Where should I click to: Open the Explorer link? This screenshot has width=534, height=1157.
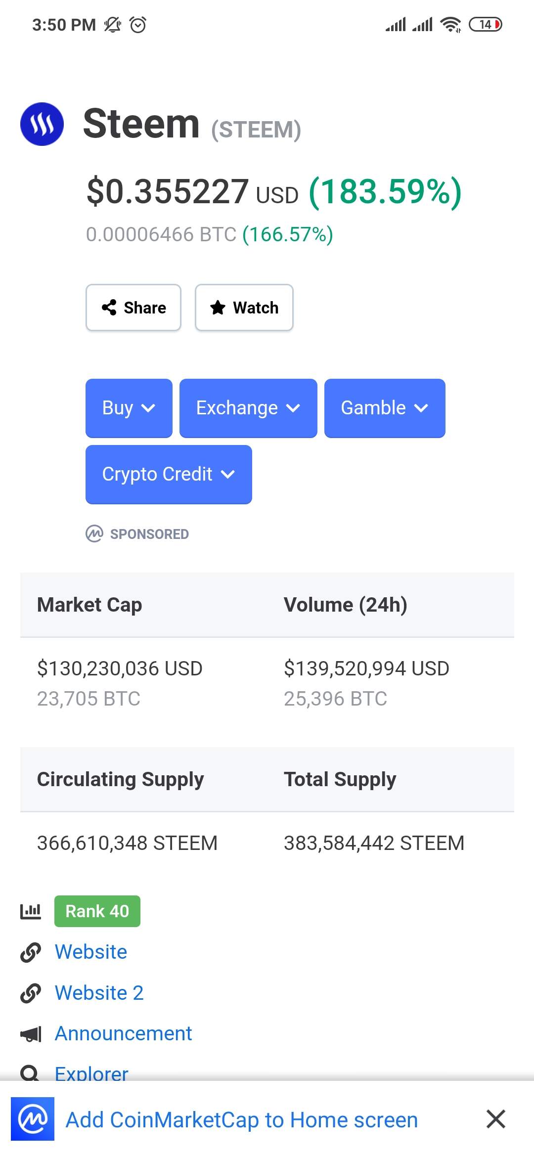click(91, 1073)
